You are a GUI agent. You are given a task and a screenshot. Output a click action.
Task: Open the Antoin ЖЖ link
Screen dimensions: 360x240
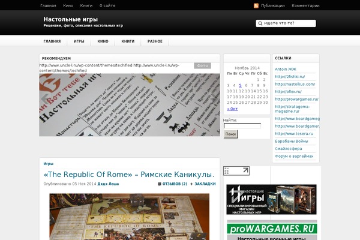tap(286, 69)
